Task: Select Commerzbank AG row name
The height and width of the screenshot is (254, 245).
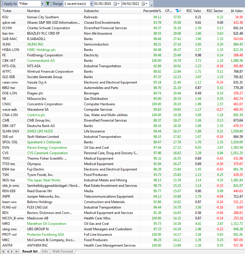Action: click(x=41, y=61)
